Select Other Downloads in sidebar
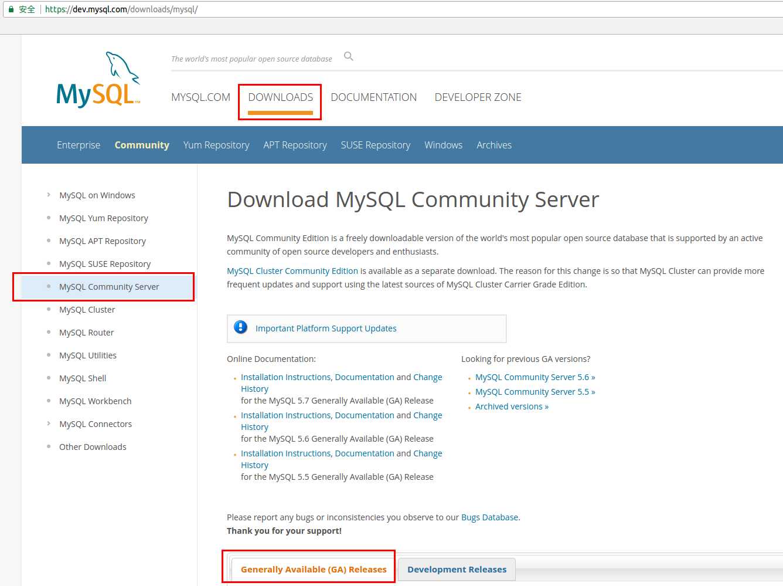Image resolution: width=783 pixels, height=586 pixels. (93, 447)
